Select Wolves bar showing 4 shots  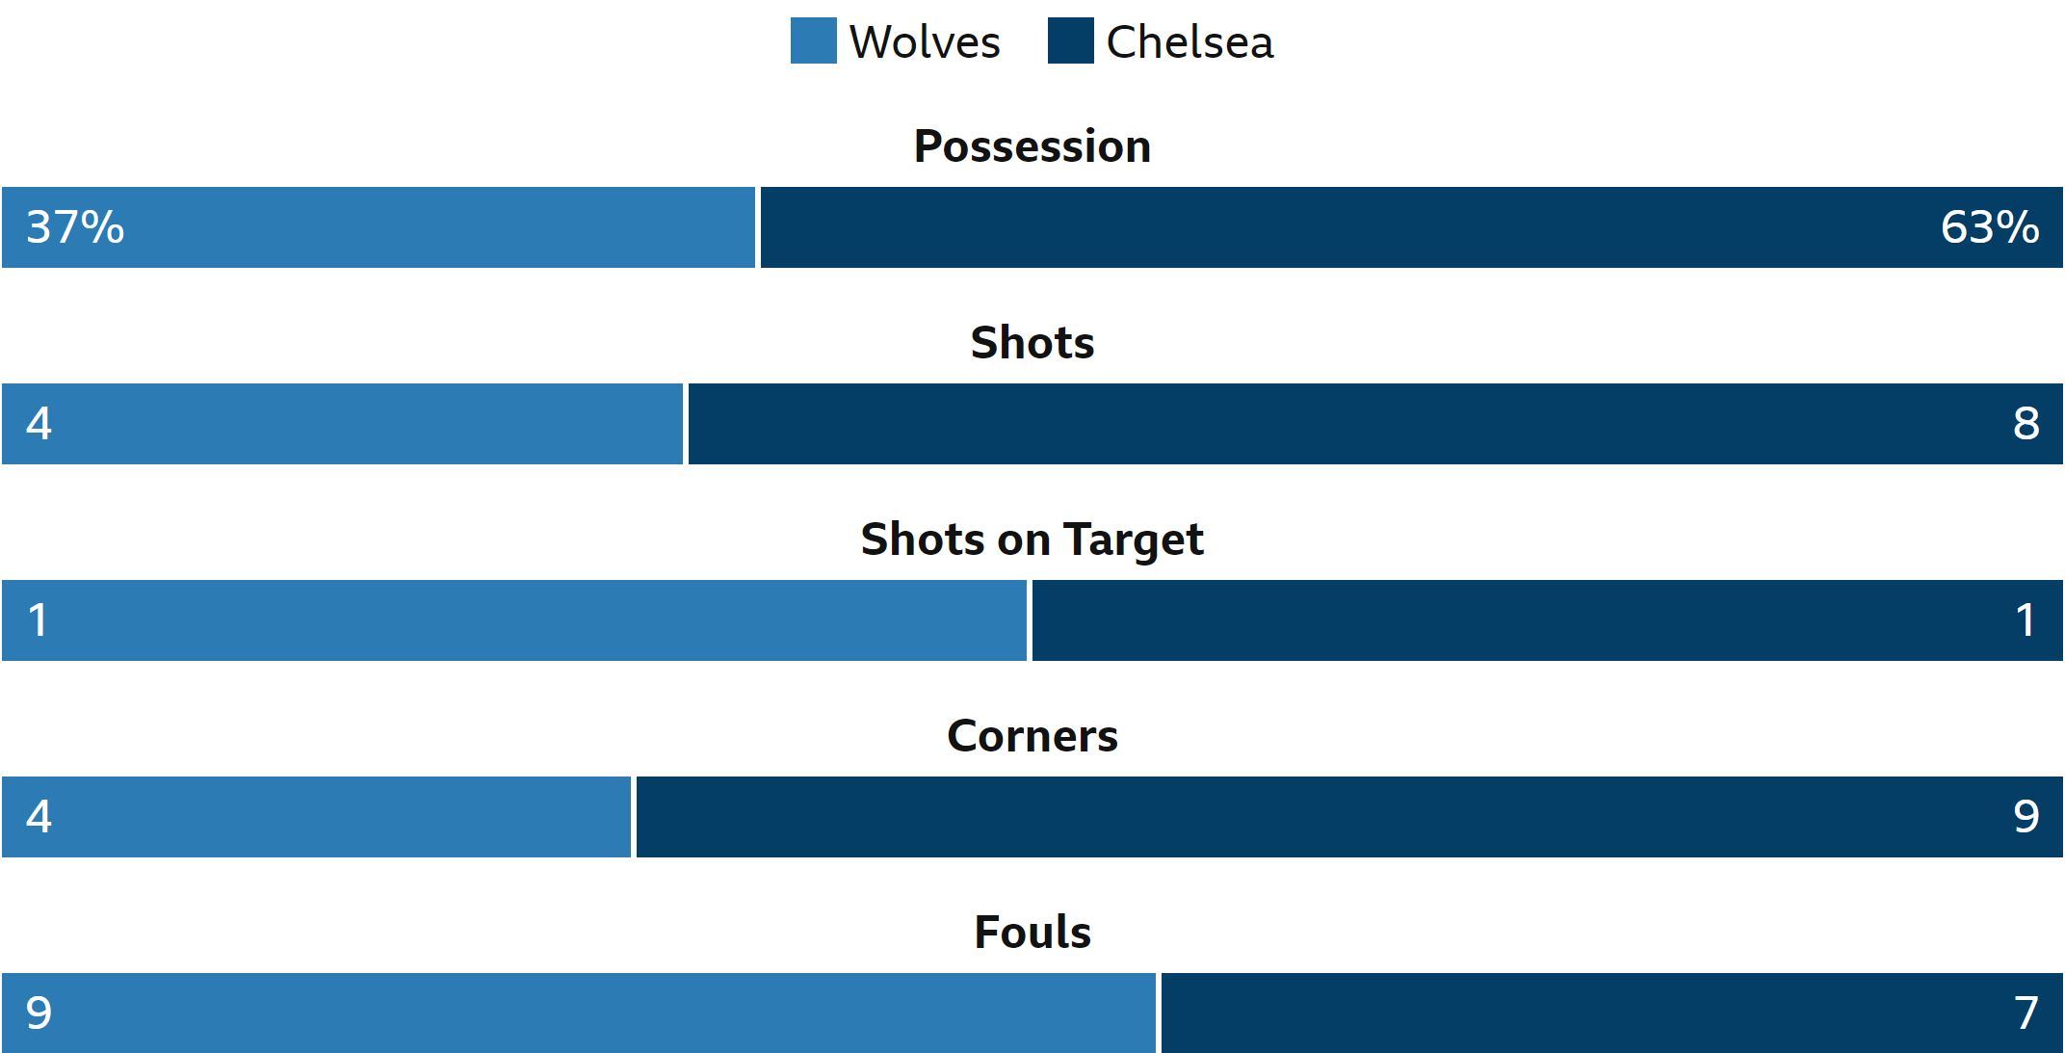tap(342, 424)
